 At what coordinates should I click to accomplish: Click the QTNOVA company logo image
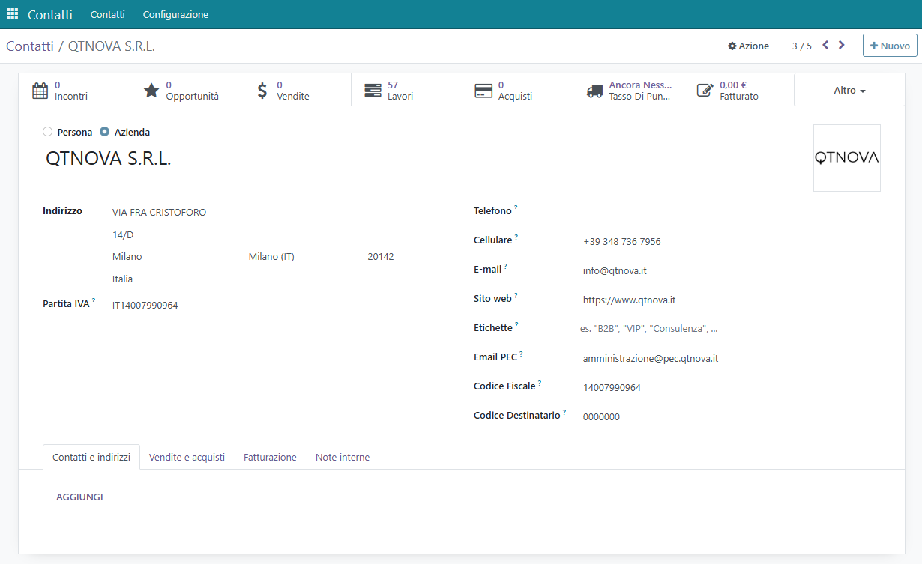pyautogui.click(x=846, y=158)
